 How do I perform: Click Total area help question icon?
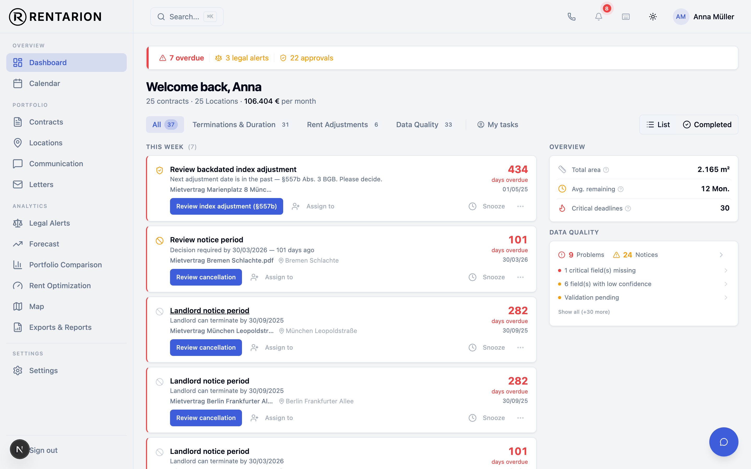click(x=606, y=170)
